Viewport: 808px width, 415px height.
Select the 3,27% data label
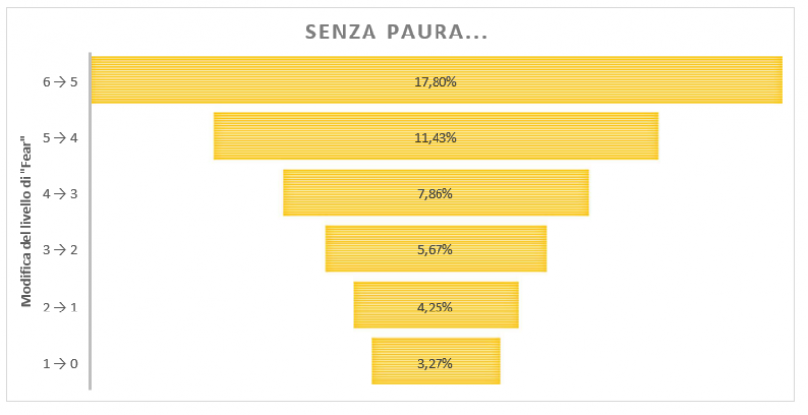[435, 364]
